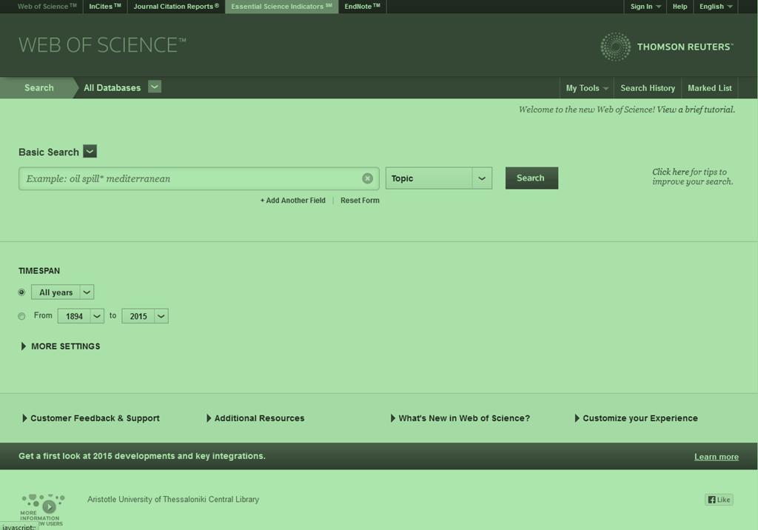
Task: Click the 2015 developments banner text
Action: (142, 456)
